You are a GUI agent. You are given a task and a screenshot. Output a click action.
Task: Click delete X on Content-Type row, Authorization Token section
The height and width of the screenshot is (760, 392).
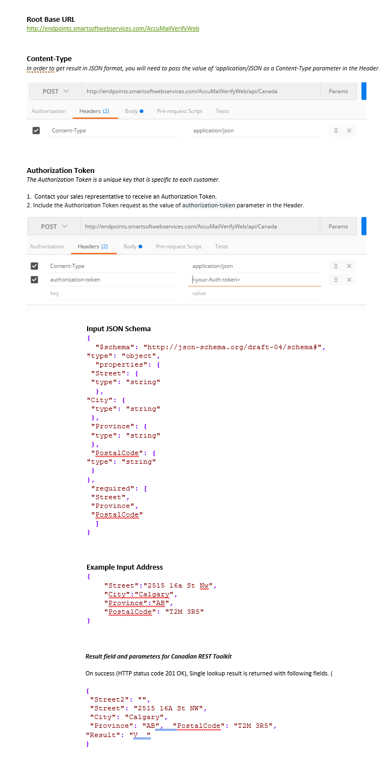[349, 266]
